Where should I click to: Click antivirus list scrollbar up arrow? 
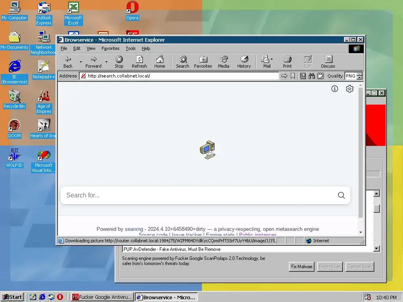pos(377,193)
